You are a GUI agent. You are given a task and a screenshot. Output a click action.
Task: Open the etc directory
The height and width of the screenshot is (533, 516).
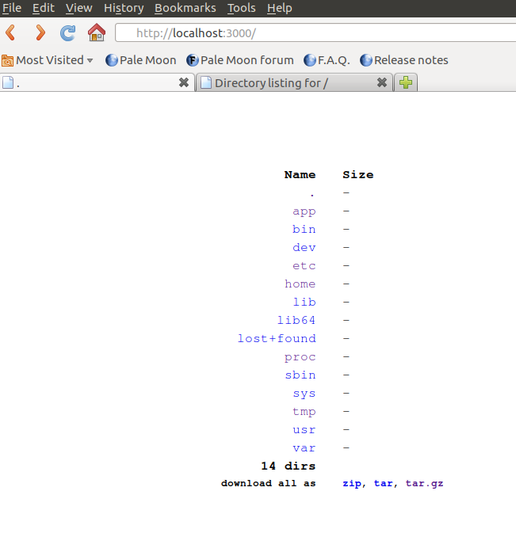click(304, 266)
